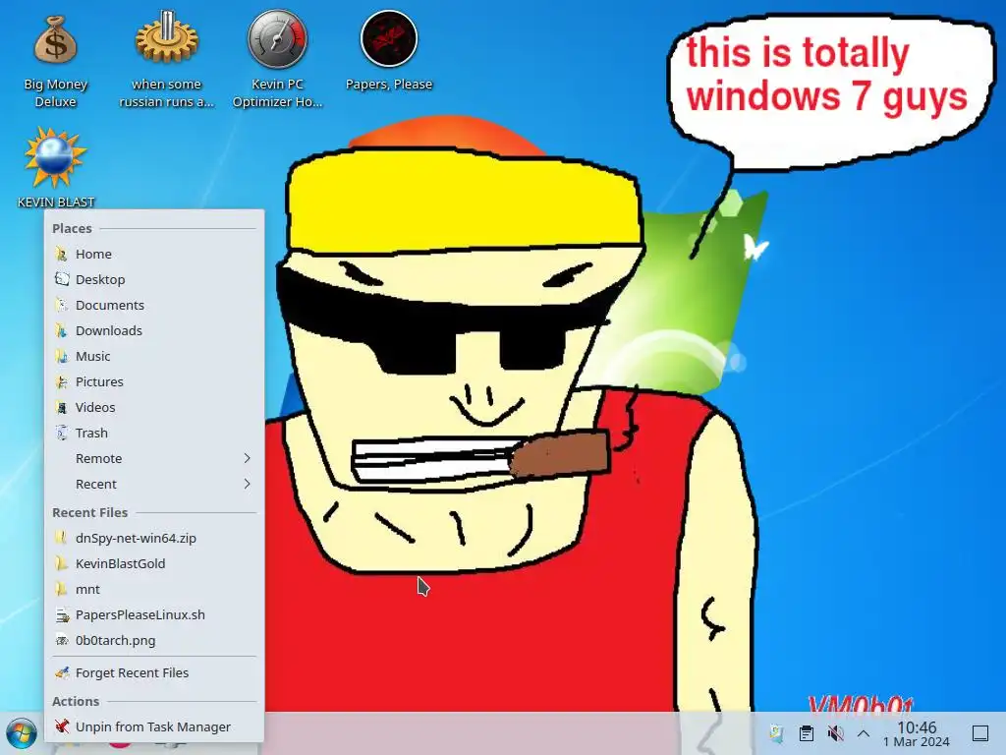Click the script icon beside PapersPleaseLinux.sh
This screenshot has height=755, width=1006.
(62, 615)
